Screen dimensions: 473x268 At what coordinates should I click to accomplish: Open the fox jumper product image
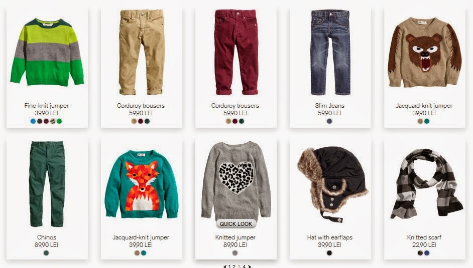(x=142, y=184)
